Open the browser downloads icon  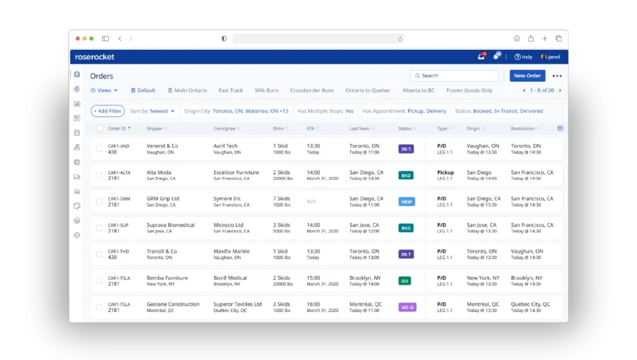[x=517, y=39]
